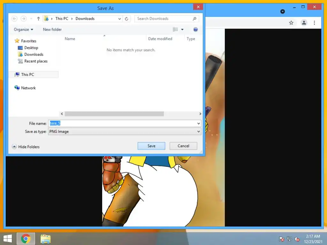Open the Windows Start button

[x=8, y=239]
